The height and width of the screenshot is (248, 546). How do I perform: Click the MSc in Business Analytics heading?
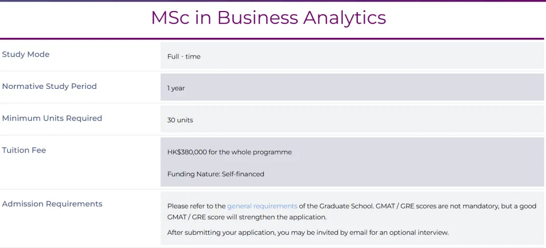pos(268,18)
